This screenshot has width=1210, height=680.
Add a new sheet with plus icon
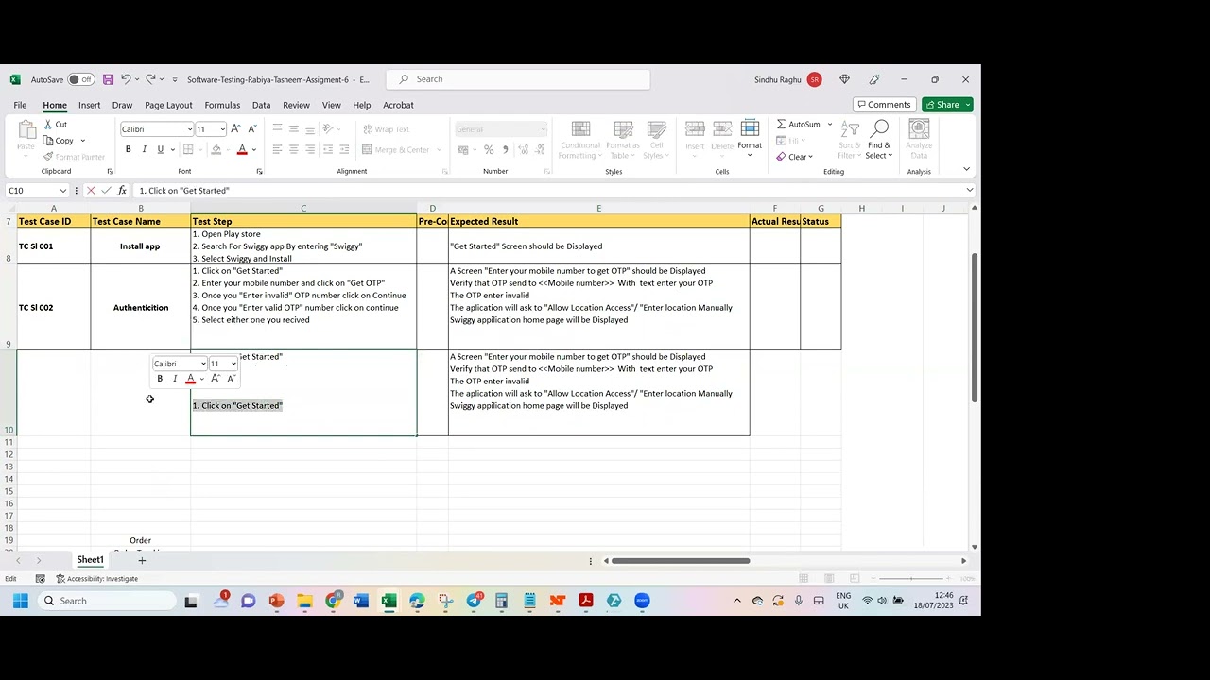click(142, 560)
